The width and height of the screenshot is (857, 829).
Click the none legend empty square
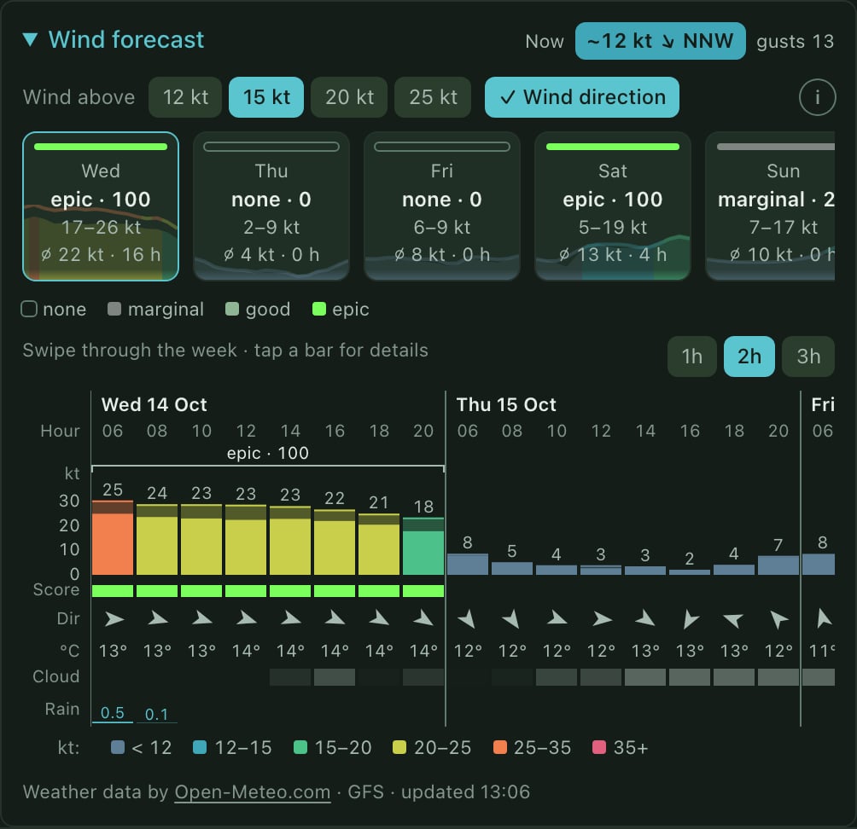(x=29, y=309)
